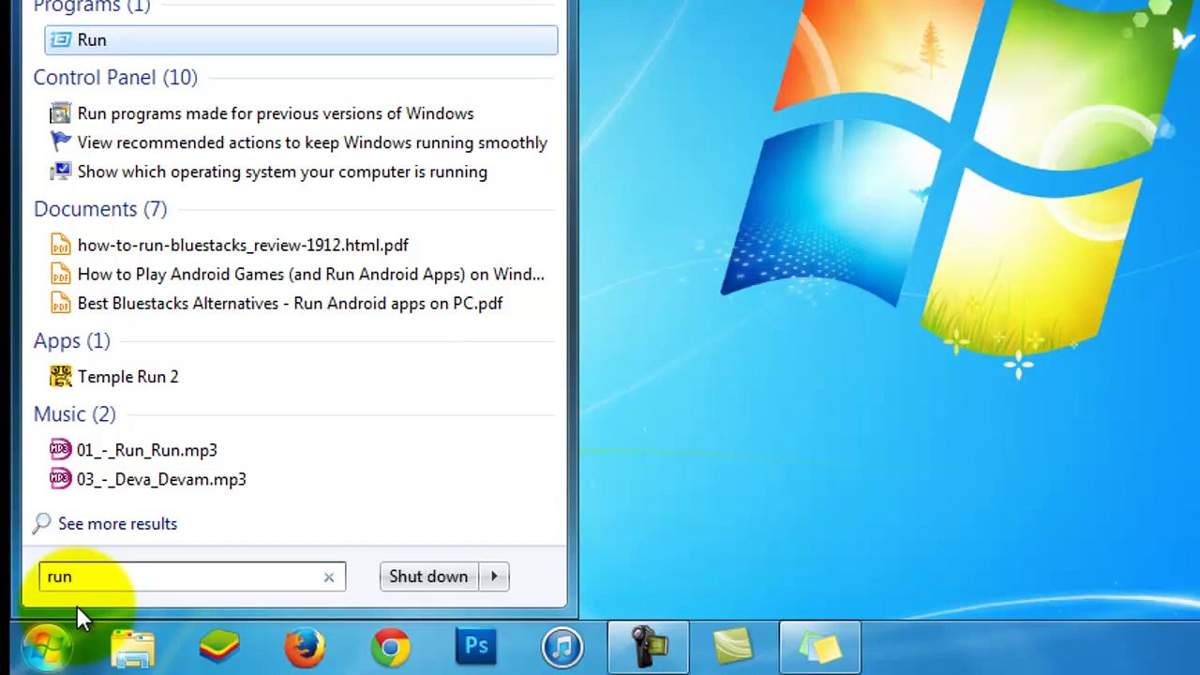
Task: Open the green notes taskbar app
Action: (734, 648)
